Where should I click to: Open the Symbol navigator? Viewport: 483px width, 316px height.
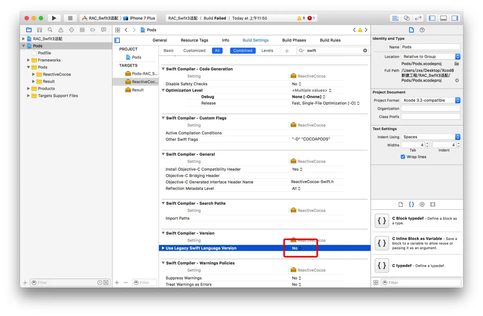tap(40, 30)
